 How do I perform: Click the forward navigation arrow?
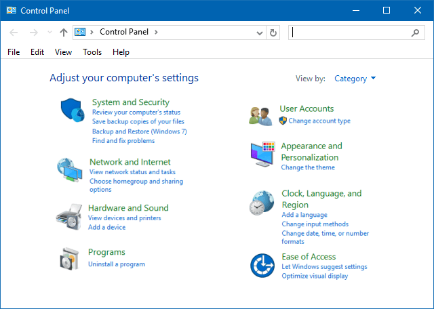34,33
